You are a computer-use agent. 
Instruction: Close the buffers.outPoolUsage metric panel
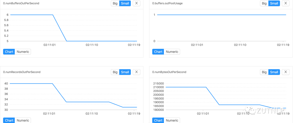coord(286,3)
